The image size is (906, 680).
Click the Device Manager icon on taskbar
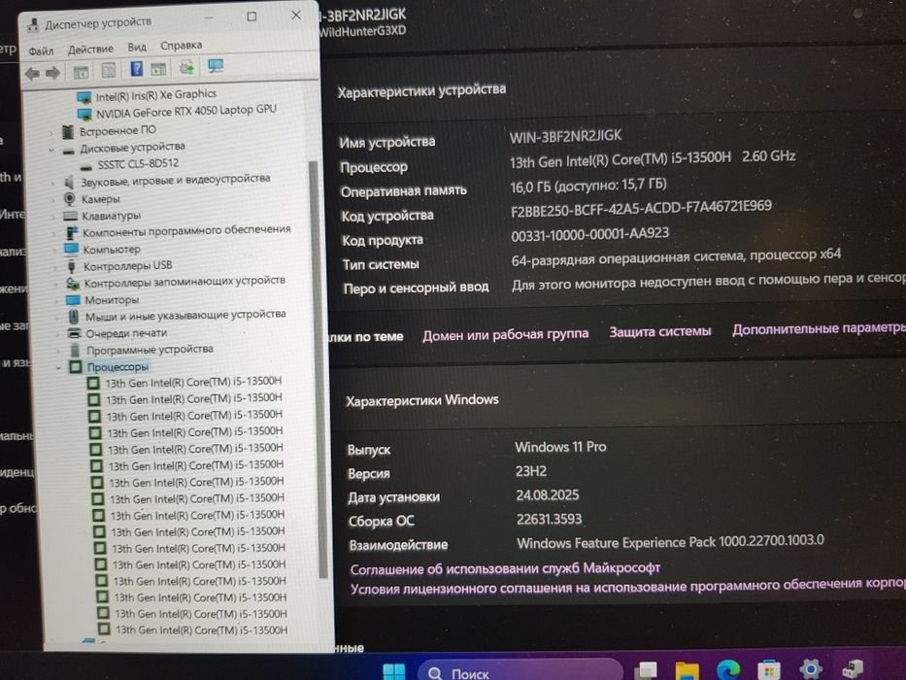853,668
